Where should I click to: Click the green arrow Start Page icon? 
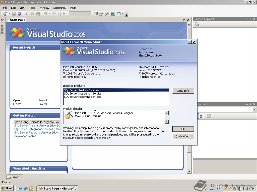coord(113,14)
